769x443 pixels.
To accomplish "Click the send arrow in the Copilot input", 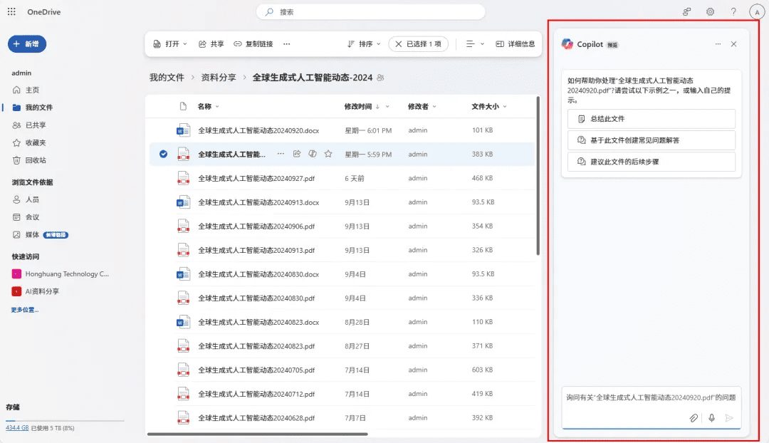I will pyautogui.click(x=729, y=418).
